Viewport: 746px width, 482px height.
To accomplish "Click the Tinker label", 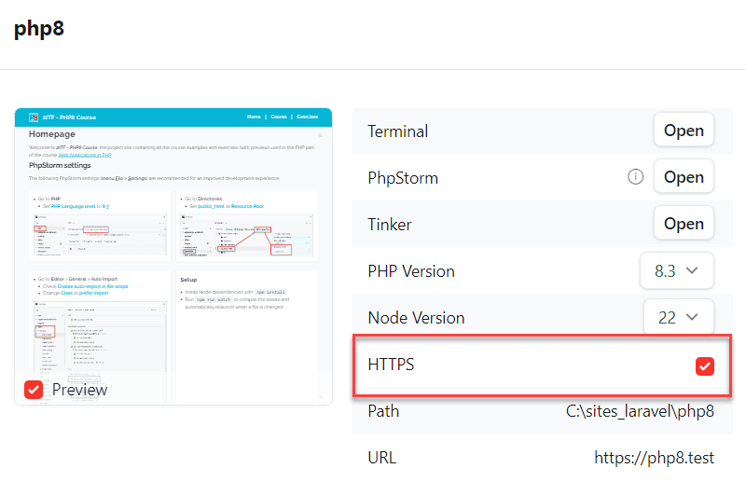I will [x=390, y=224].
